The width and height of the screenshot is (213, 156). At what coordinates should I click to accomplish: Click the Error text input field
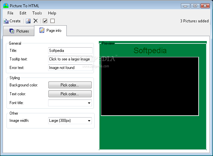[70, 68]
